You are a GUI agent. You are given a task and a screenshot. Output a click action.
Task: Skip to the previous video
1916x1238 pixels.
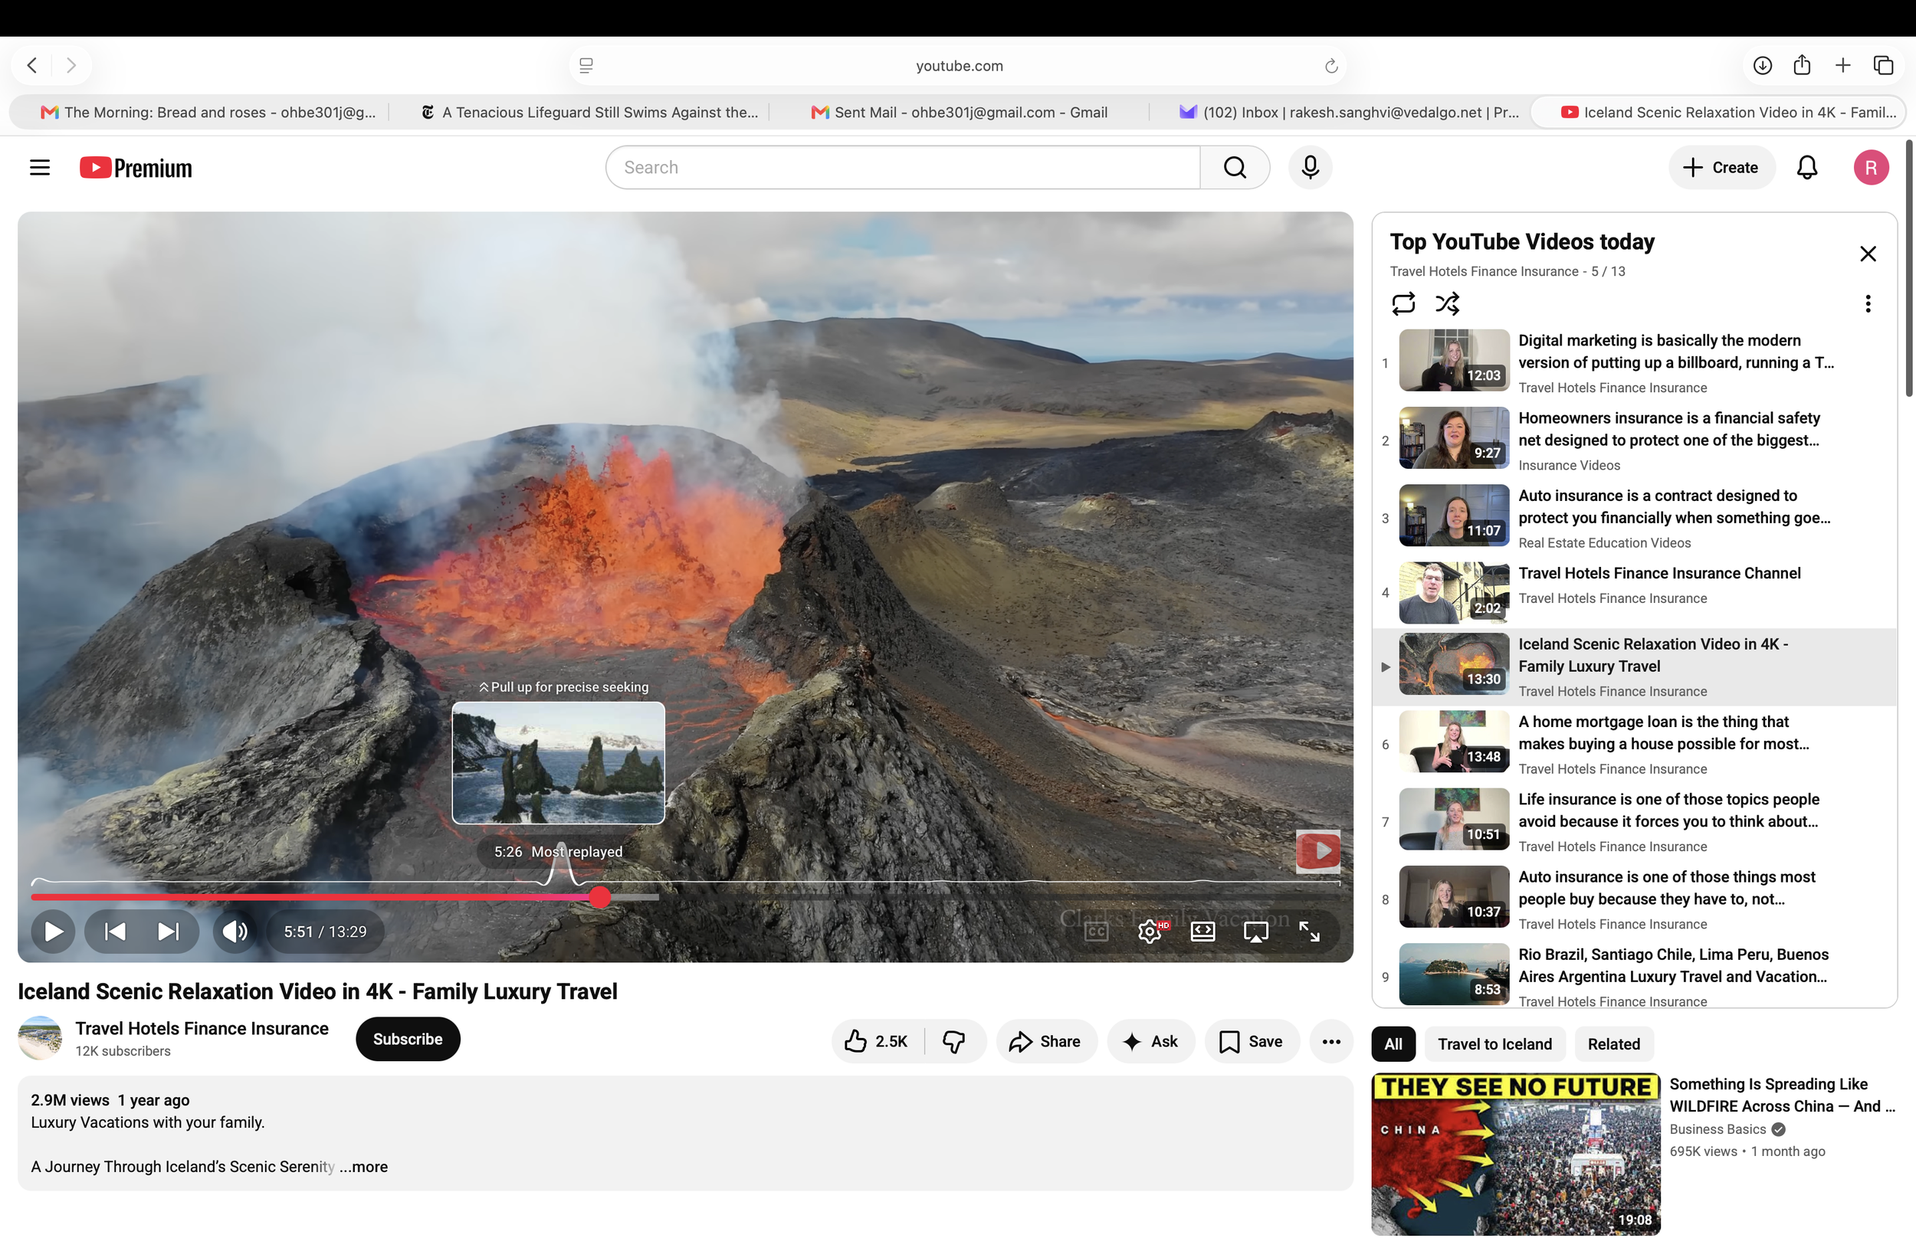[x=115, y=932]
